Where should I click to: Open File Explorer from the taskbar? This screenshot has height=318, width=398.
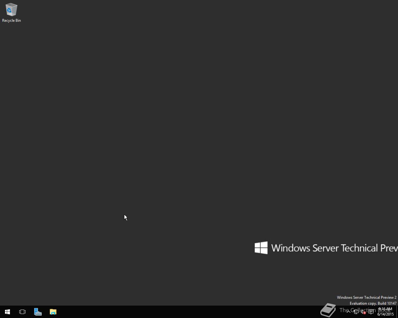(x=53, y=312)
